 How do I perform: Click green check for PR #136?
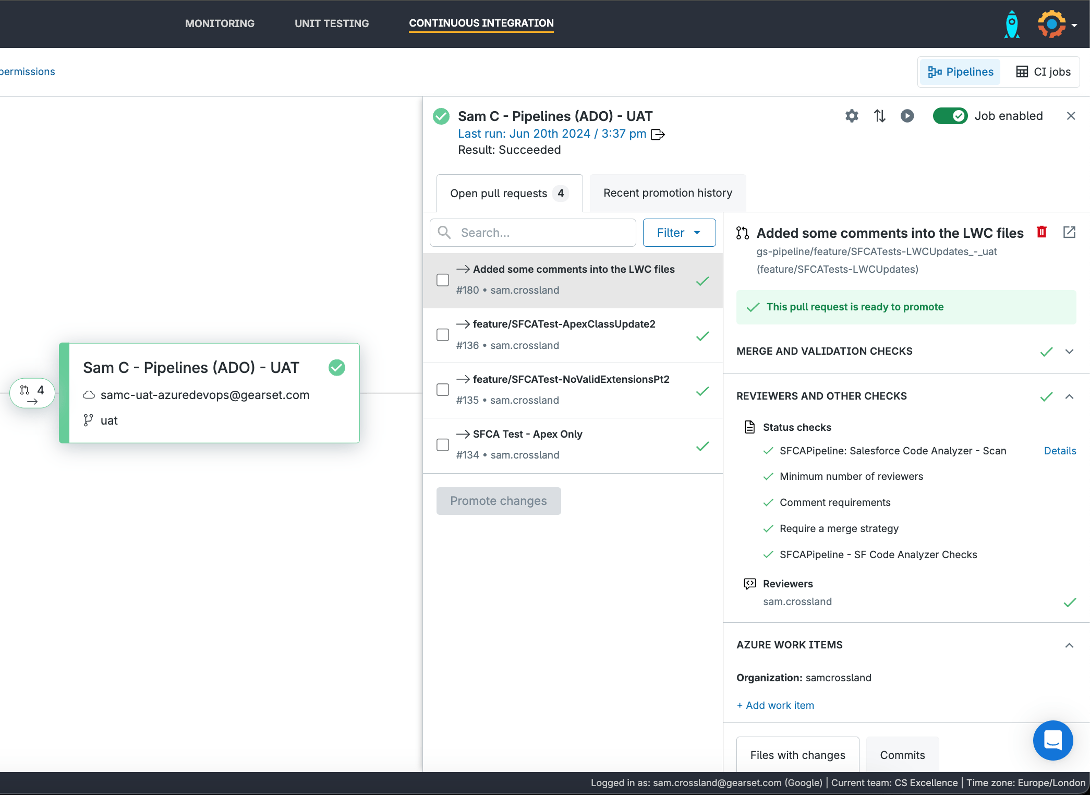coord(703,336)
